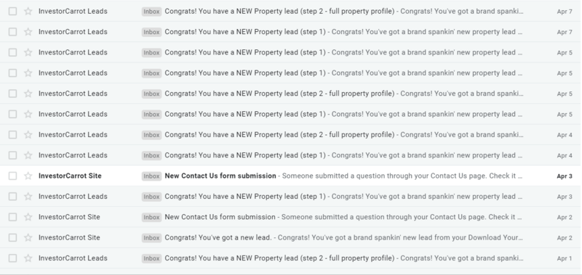Click Inbox label on the Apr 1 email
This screenshot has width=582, height=275.
point(151,258)
